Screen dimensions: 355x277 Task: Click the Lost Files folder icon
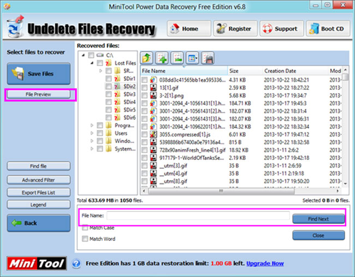(x=108, y=63)
